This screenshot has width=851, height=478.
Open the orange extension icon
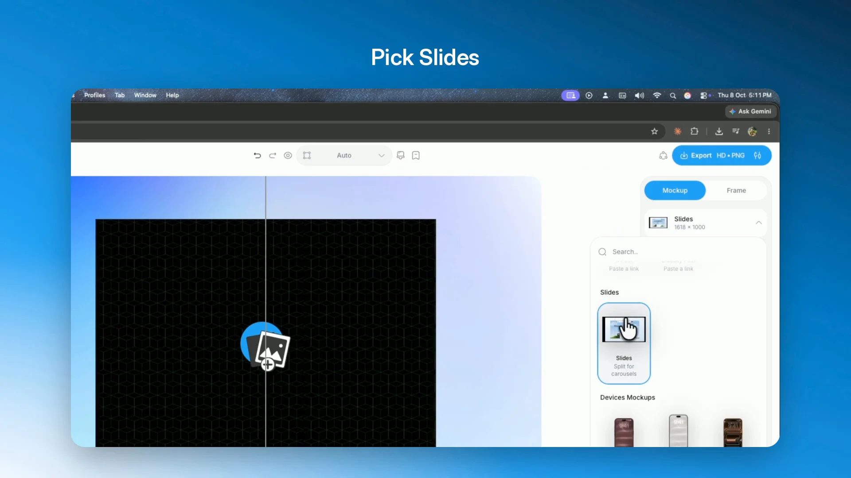click(678, 131)
